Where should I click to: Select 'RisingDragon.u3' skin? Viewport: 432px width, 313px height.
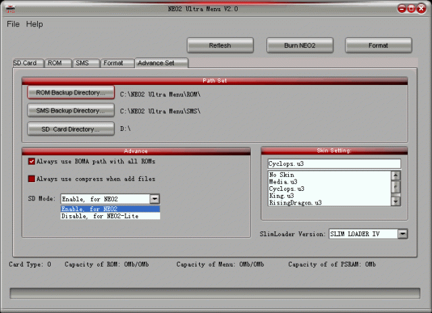330,202
